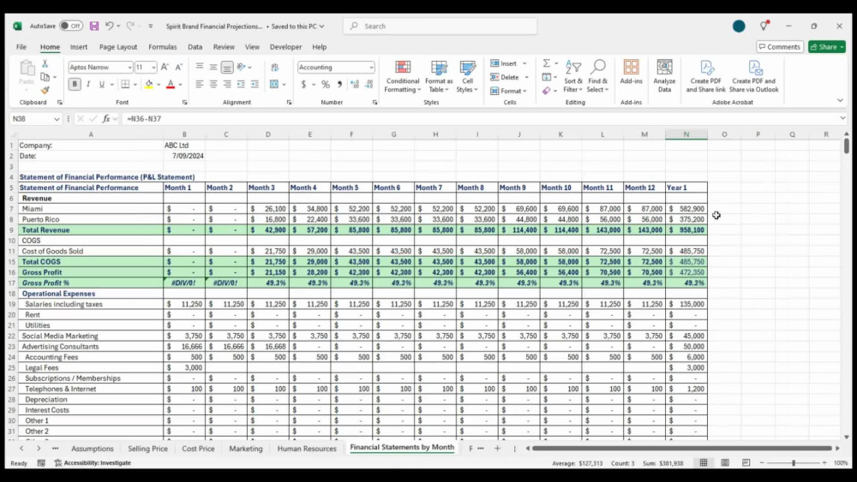The height and width of the screenshot is (482, 857).
Task: Click the Undo arrow icon
Action: [x=110, y=26]
